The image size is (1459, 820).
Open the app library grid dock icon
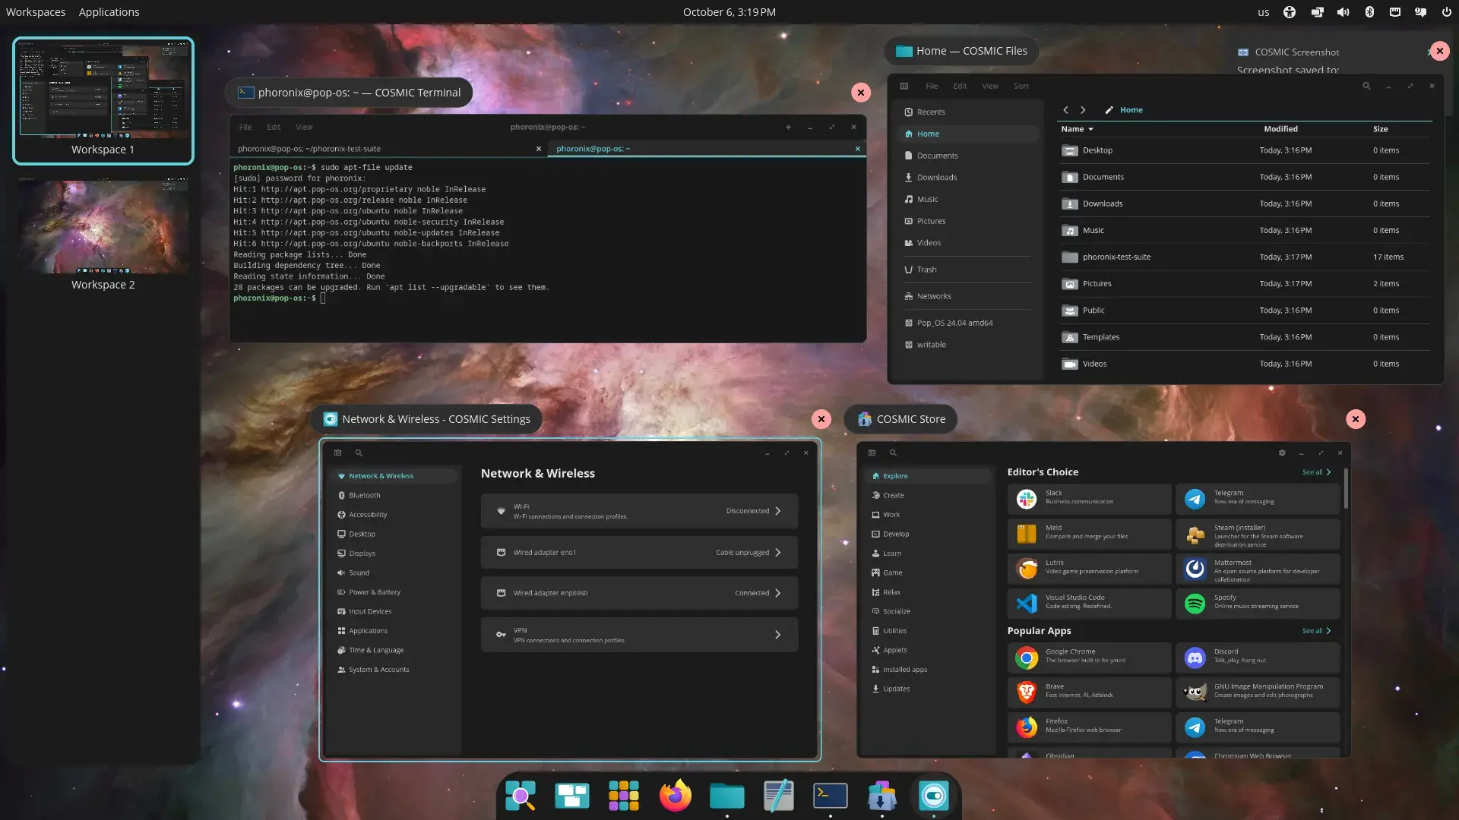click(x=623, y=796)
